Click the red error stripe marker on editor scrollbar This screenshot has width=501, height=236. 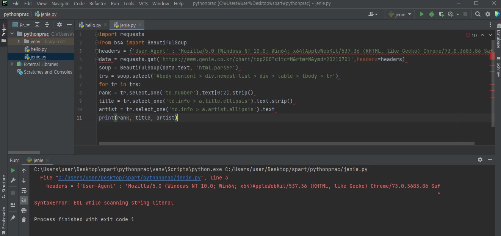point(492,56)
